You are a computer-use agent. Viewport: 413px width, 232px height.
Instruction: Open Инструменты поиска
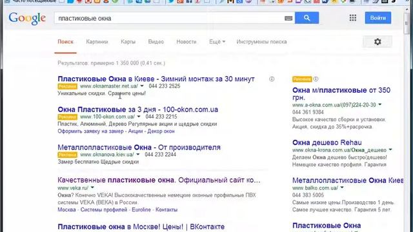(x=261, y=42)
